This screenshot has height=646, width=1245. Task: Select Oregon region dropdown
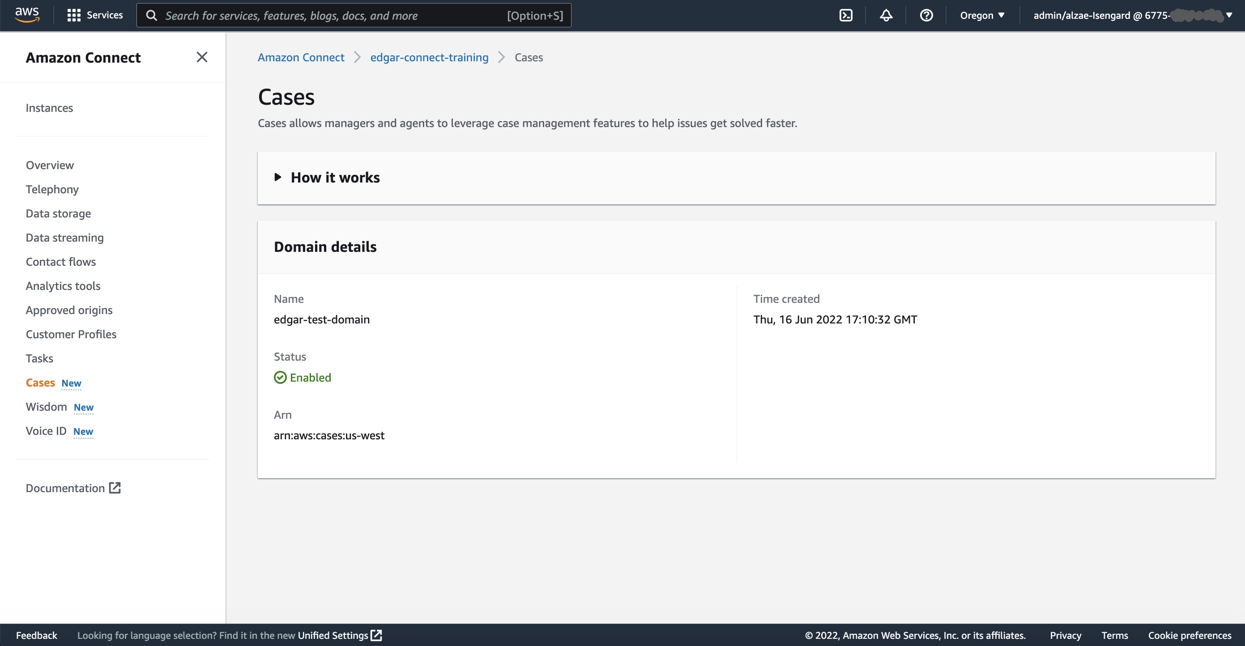[982, 15]
